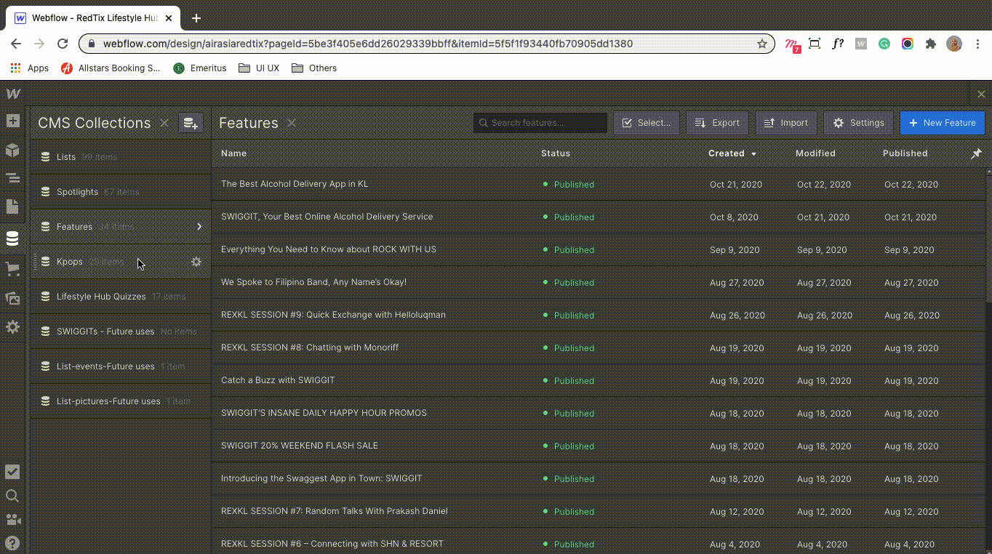Open the Chrome extensions puzzle icon
The width and height of the screenshot is (992, 554).
point(930,44)
